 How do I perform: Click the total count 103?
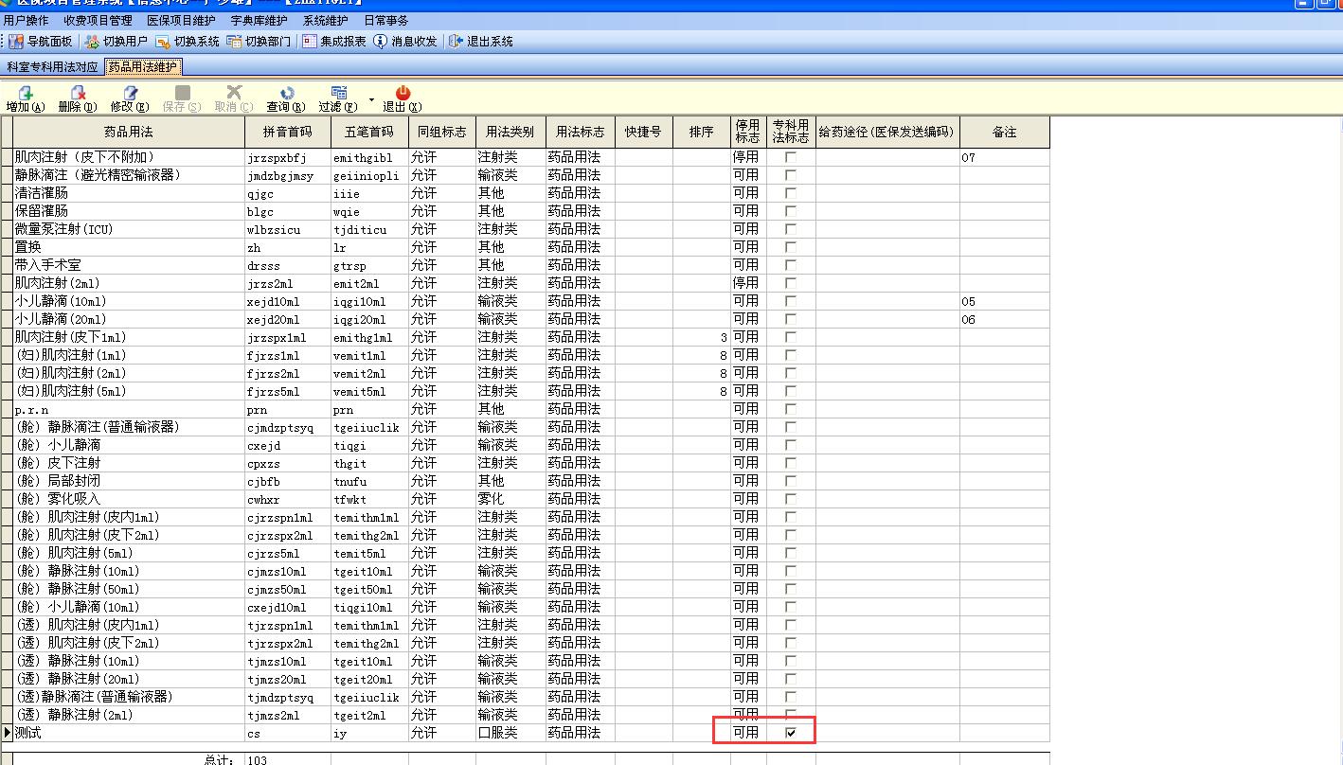tap(258, 759)
